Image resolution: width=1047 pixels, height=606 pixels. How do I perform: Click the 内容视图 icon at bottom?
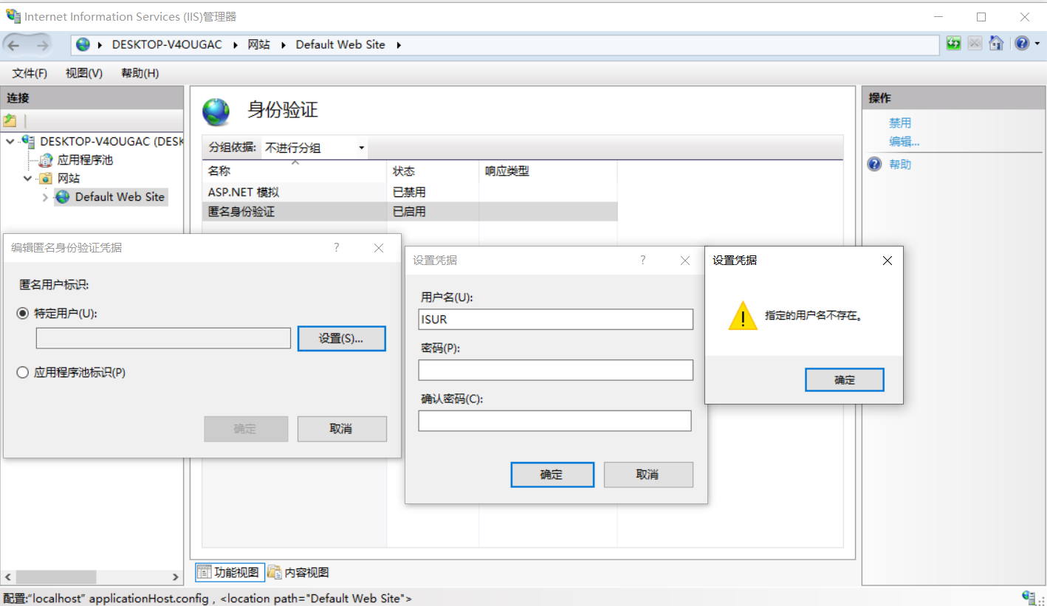(275, 572)
